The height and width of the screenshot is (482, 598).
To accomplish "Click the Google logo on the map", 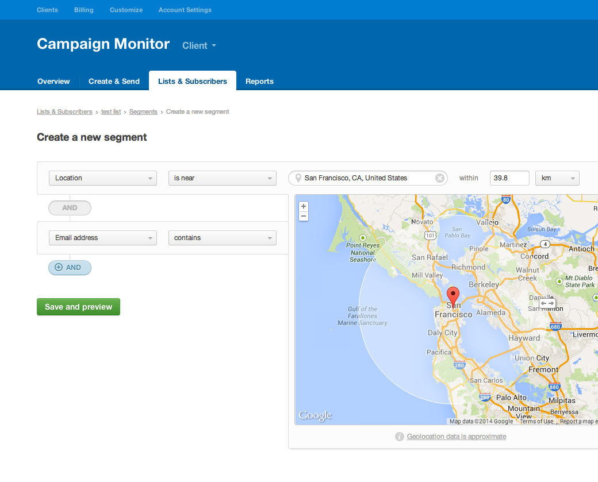I will (x=315, y=415).
